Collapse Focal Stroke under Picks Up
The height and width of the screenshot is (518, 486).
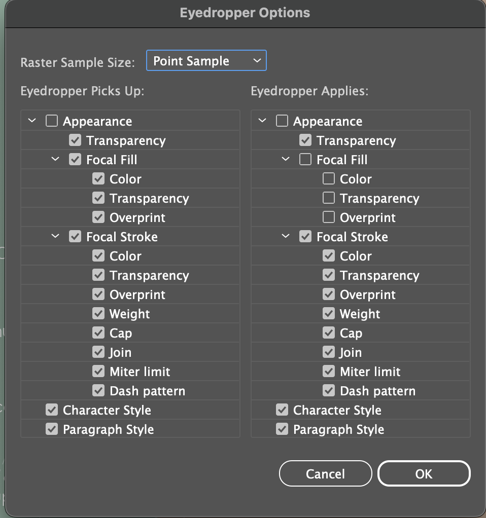pyautogui.click(x=56, y=237)
